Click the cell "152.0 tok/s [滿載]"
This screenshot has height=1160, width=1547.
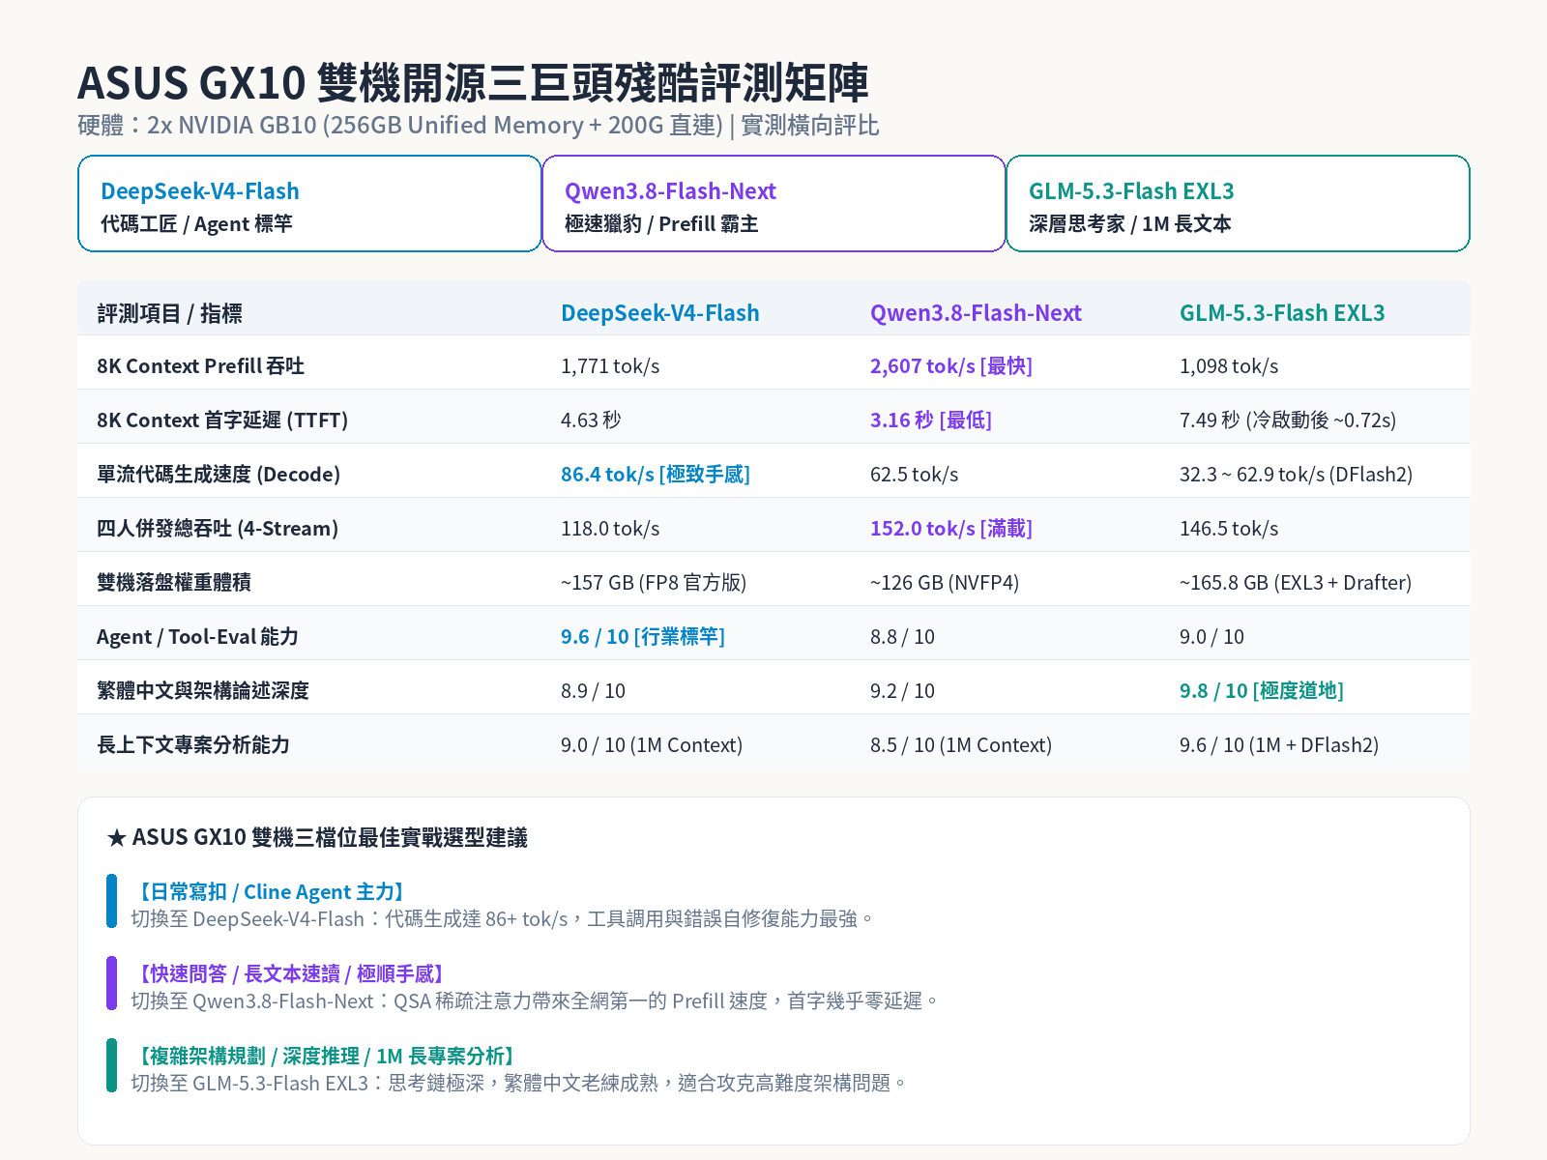(x=951, y=529)
